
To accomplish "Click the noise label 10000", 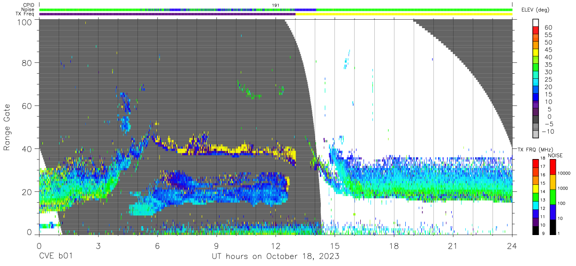I will tap(565, 173).
